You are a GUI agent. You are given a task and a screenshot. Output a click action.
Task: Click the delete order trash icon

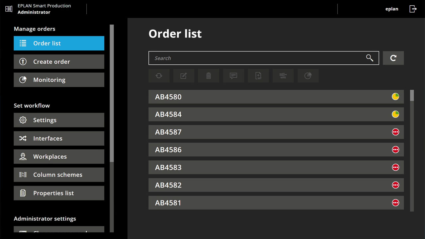209,76
